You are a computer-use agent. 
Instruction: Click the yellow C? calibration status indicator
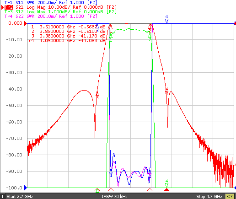[x=230, y=196]
